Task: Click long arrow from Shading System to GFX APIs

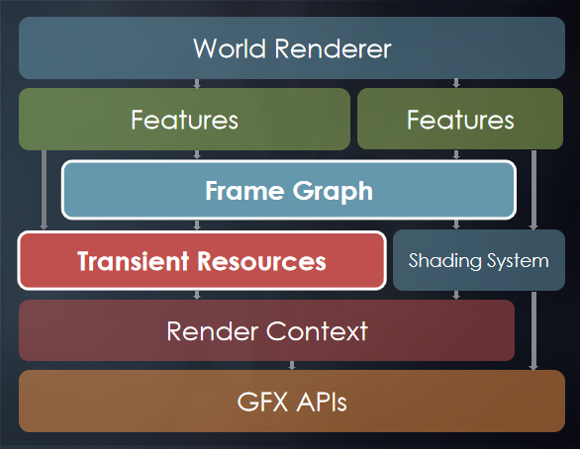Action: [x=533, y=330]
